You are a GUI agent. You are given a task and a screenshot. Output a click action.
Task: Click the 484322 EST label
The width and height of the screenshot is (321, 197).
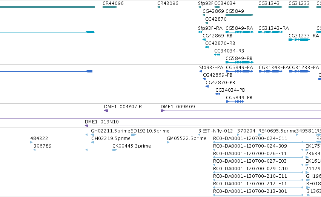coord(39,139)
